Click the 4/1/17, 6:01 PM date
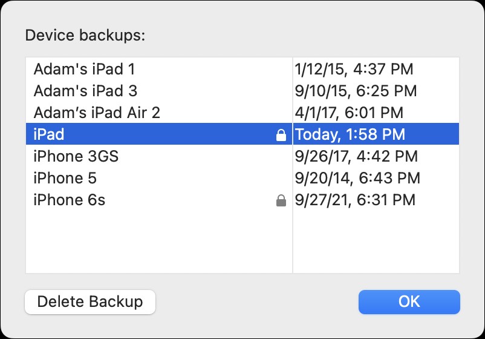Screen dimensions: 485x339 point(349,113)
